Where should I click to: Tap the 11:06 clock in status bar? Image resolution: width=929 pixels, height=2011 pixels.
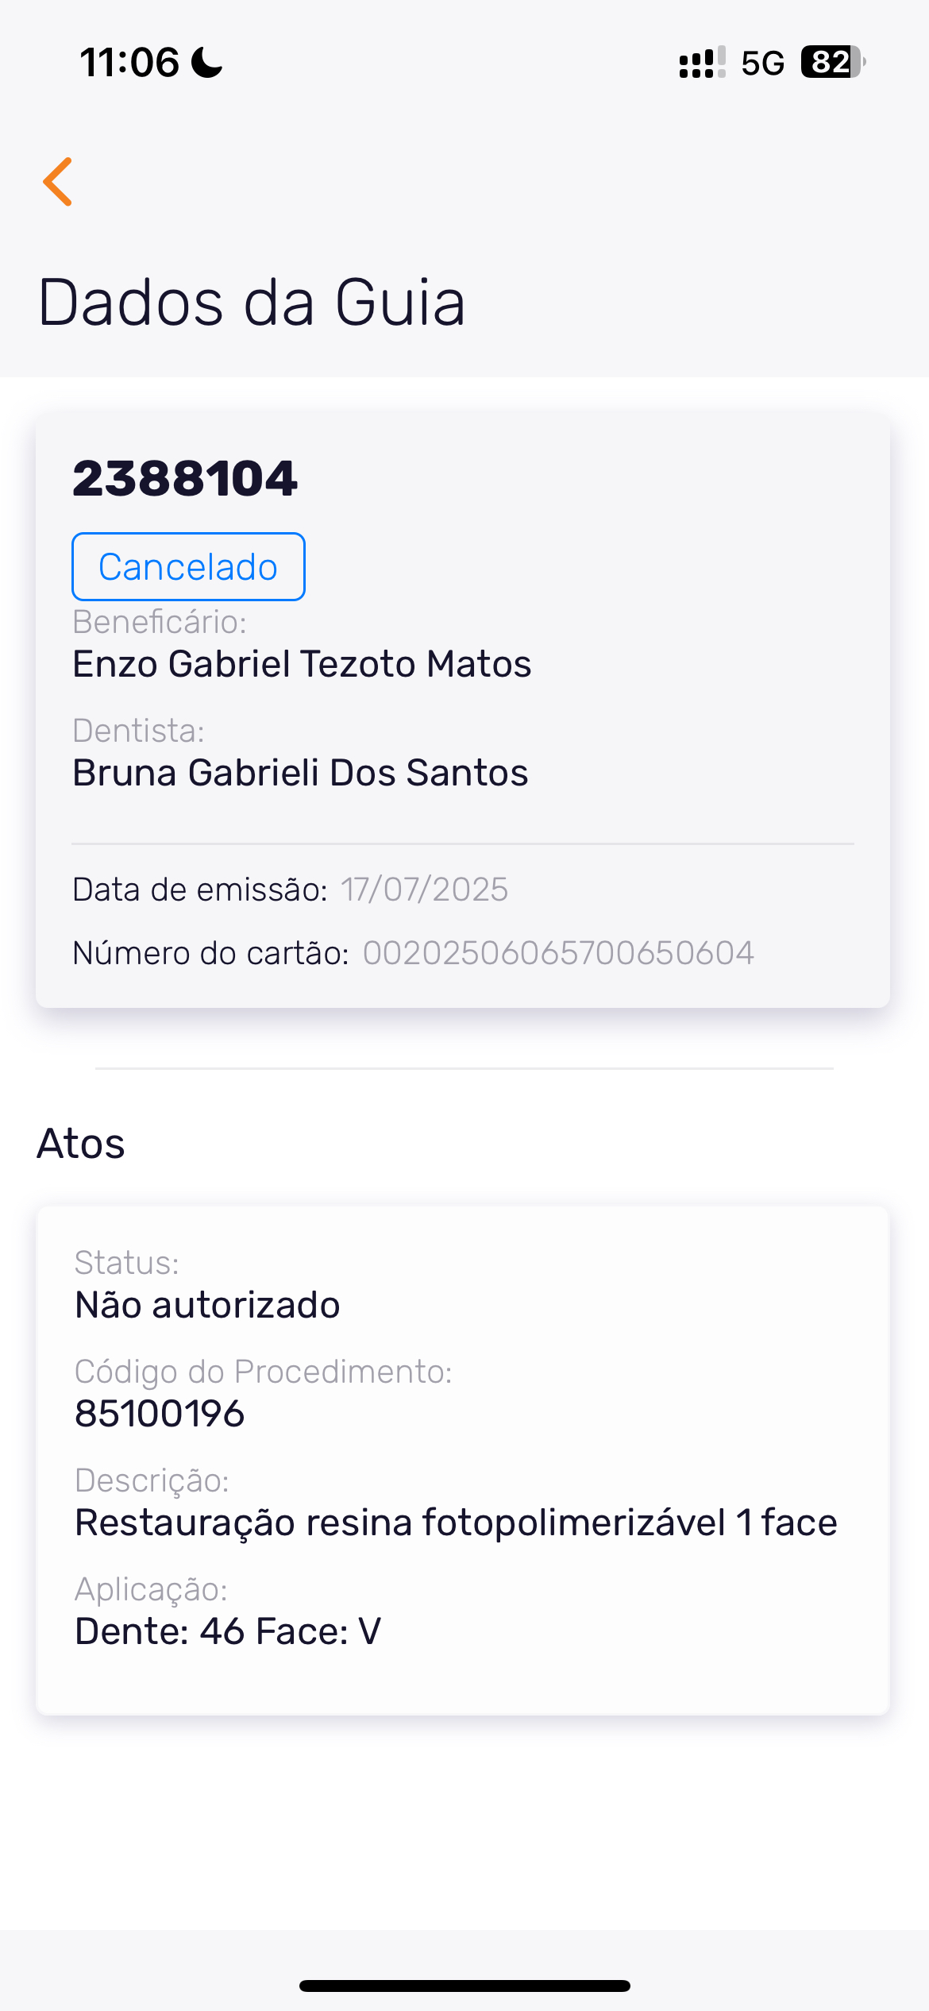(129, 62)
